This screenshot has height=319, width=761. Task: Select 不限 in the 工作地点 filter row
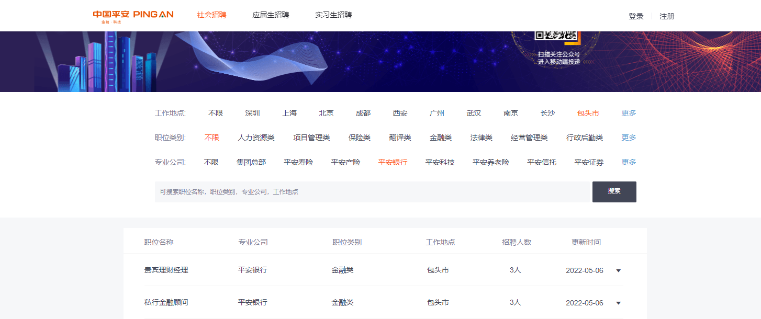[216, 113]
